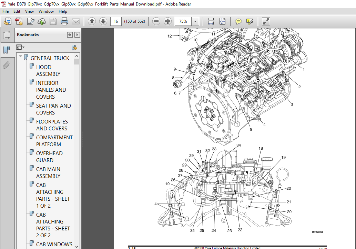This screenshot has height=249, width=356.
Task: Click the OVERHEAD GUARD bookmark icon
Action: pyautogui.click(x=32, y=152)
